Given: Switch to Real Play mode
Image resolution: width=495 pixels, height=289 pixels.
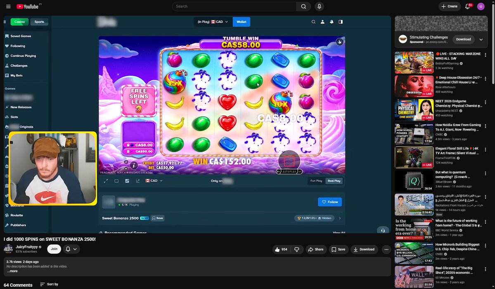Looking at the screenshot, I should pos(334,181).
